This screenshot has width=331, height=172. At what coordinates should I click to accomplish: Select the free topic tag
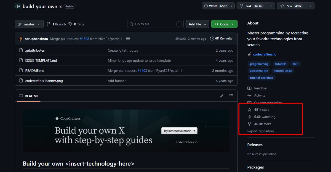pos(295,64)
